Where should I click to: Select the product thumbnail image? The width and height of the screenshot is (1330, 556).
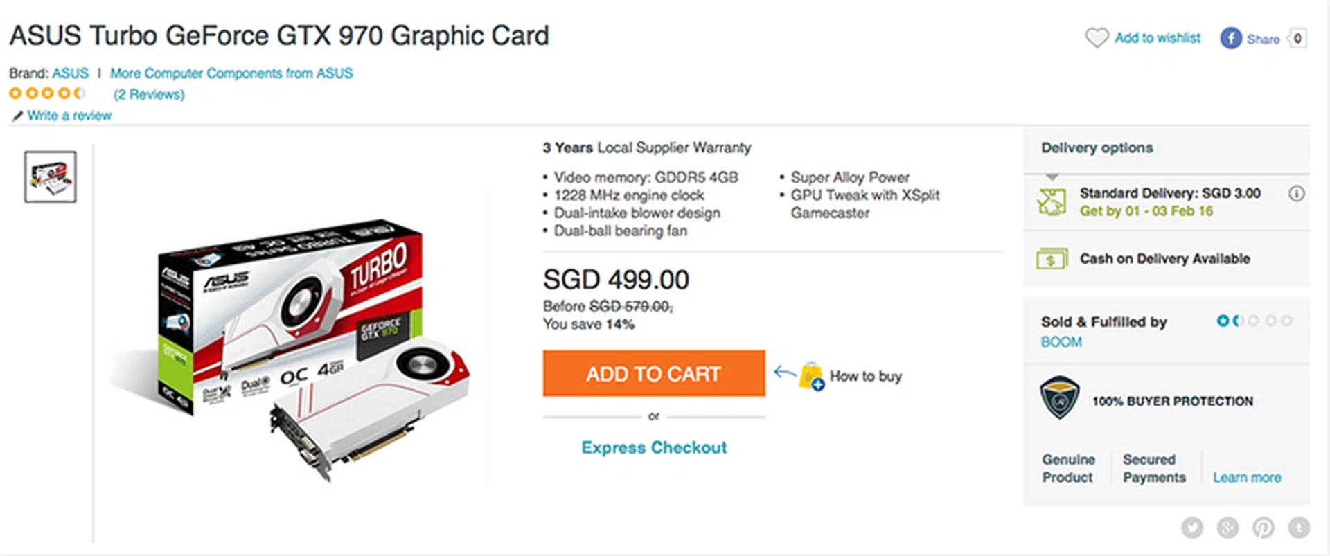49,175
